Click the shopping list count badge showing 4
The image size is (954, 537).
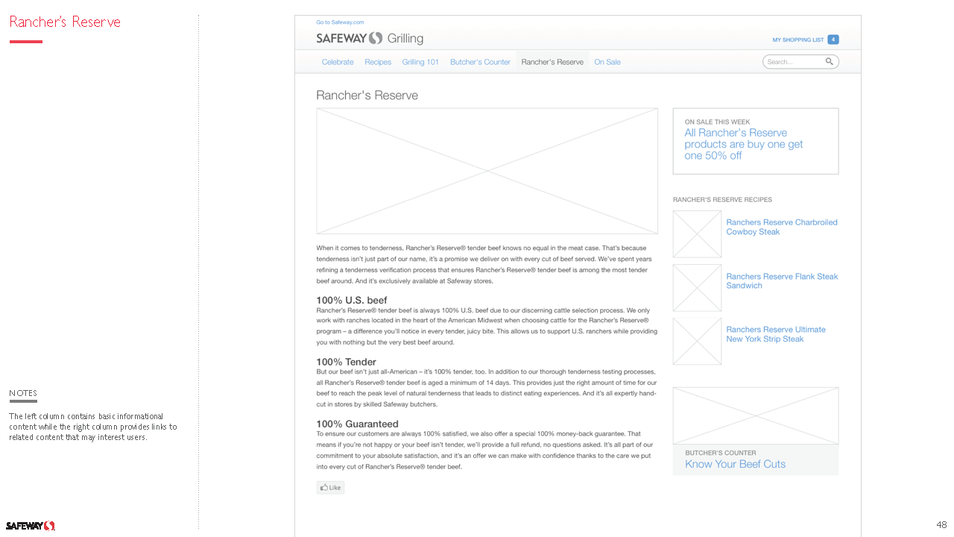pos(833,40)
